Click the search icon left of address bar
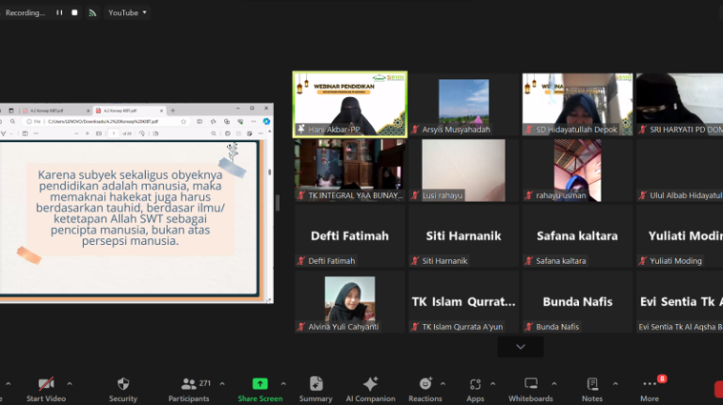The height and width of the screenshot is (405, 723). coord(12,121)
